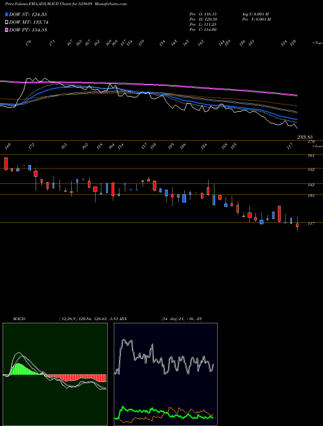
Task: Click the blue DOW ST legend swatch
Action: (x=7, y=14)
